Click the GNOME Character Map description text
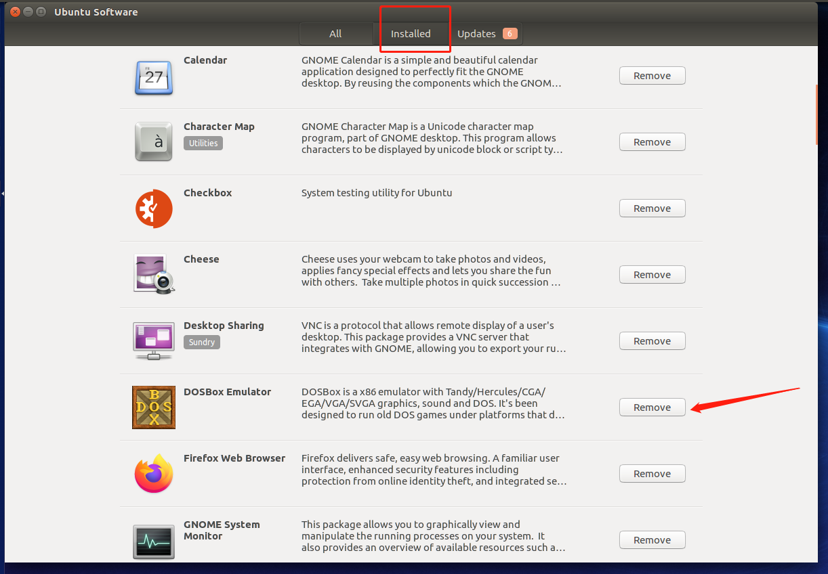The height and width of the screenshot is (574, 828). coord(432,138)
